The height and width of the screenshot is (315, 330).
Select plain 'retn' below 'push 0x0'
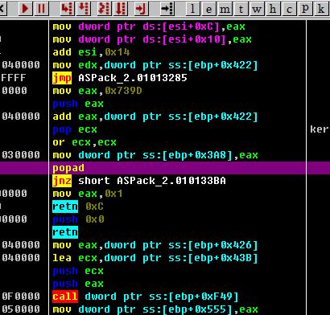[x=65, y=232]
